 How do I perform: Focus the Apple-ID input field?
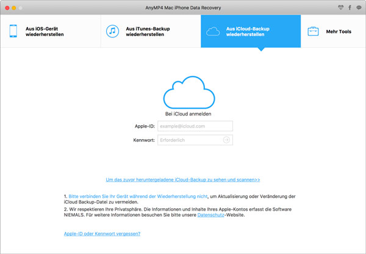pos(195,126)
